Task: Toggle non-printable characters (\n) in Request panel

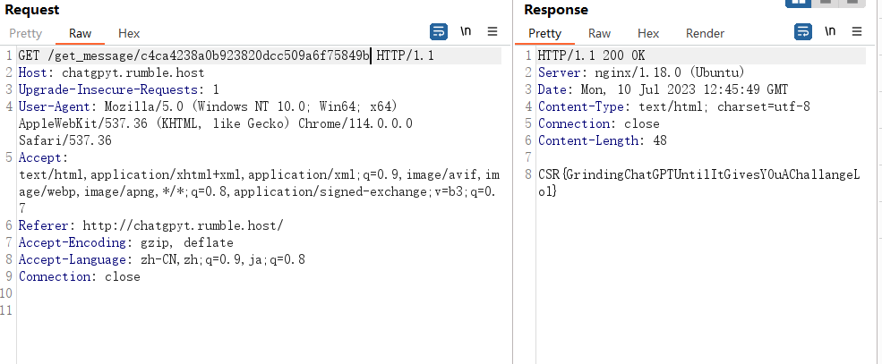Action: (466, 31)
